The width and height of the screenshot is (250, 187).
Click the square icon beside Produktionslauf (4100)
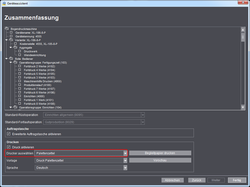click(x=20, y=85)
